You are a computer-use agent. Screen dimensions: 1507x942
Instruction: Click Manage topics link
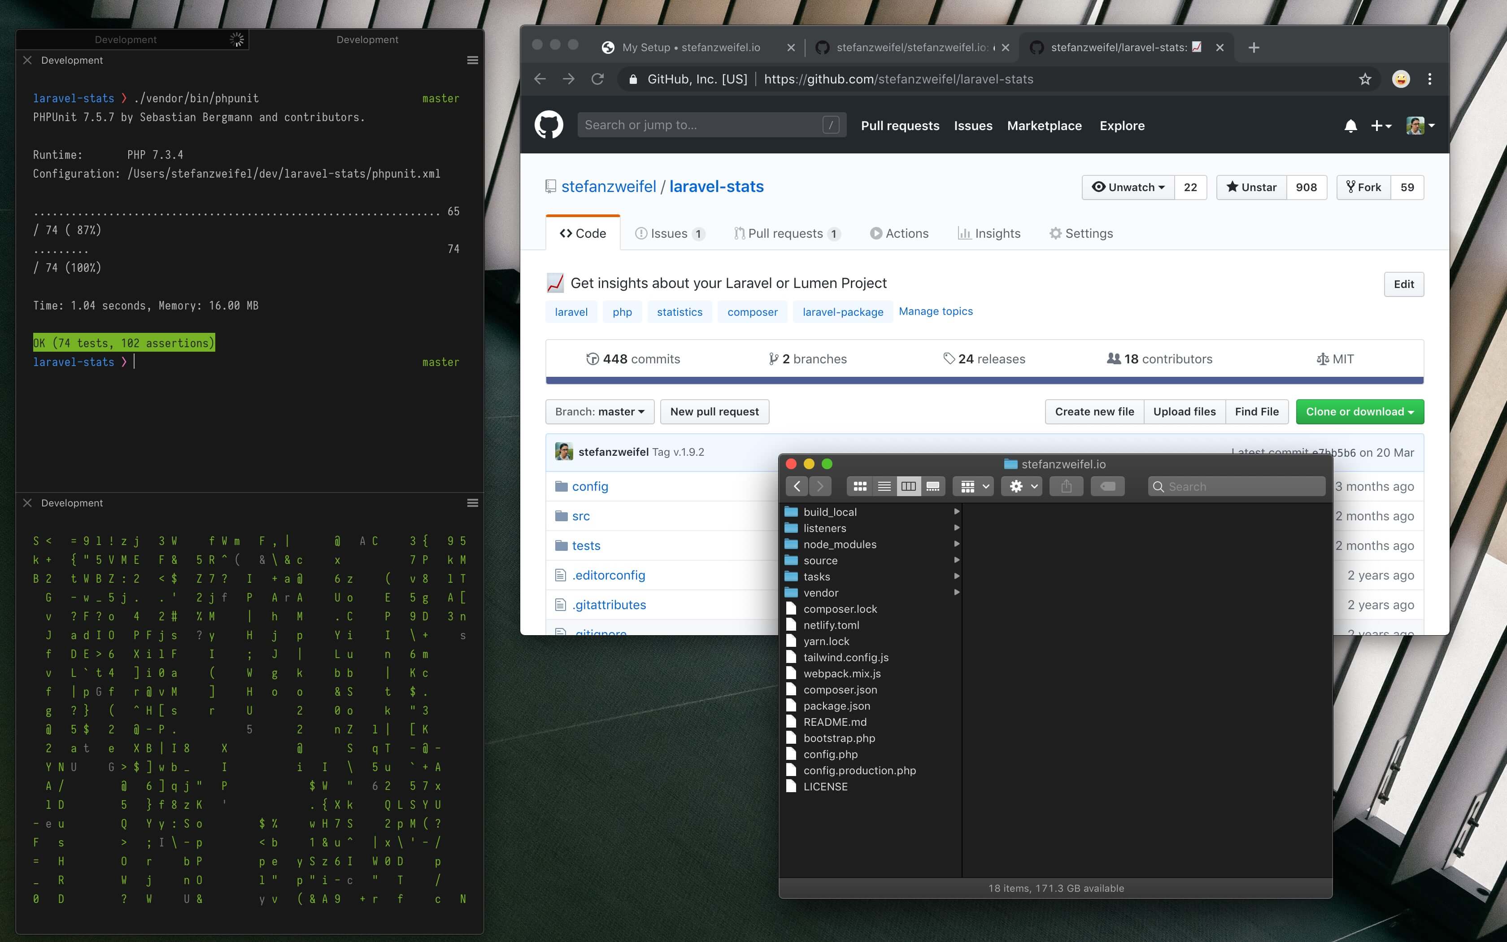[935, 311]
